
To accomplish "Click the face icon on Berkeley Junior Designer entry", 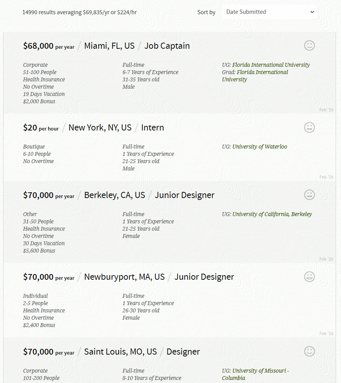I will tap(310, 195).
